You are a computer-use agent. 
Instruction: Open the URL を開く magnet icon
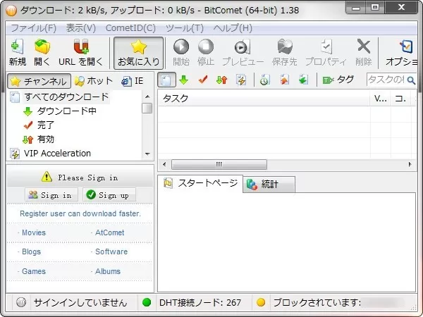coord(81,47)
